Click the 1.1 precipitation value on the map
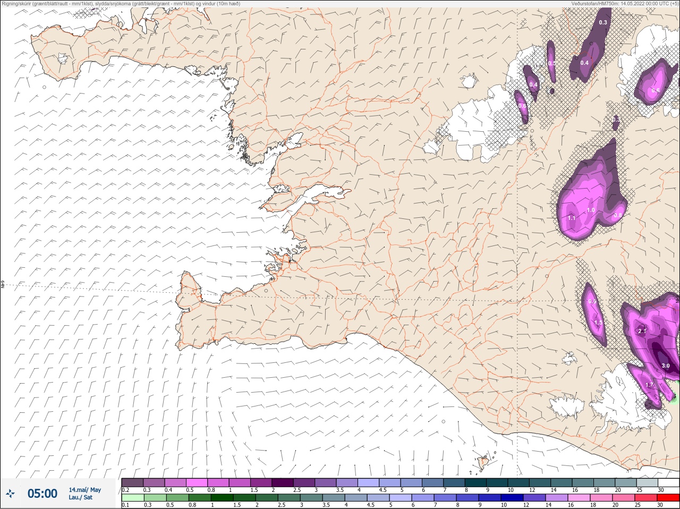 coord(572,218)
